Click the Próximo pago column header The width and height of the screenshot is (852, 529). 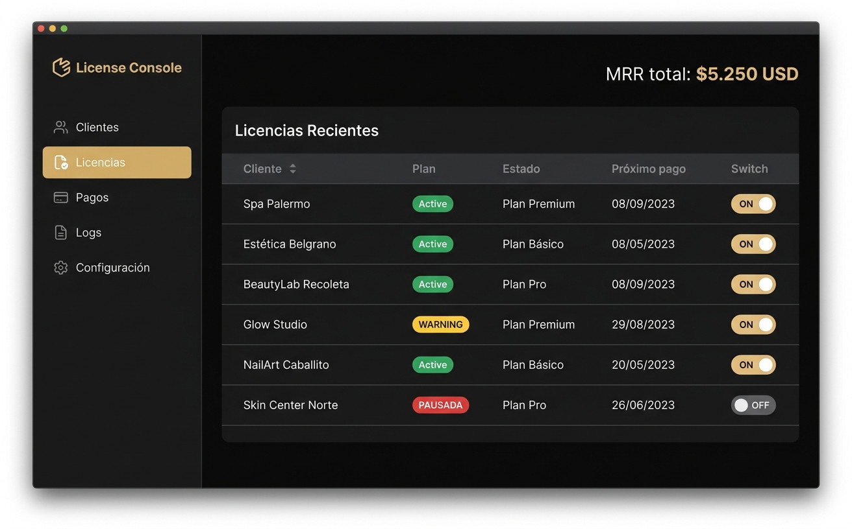pos(648,169)
